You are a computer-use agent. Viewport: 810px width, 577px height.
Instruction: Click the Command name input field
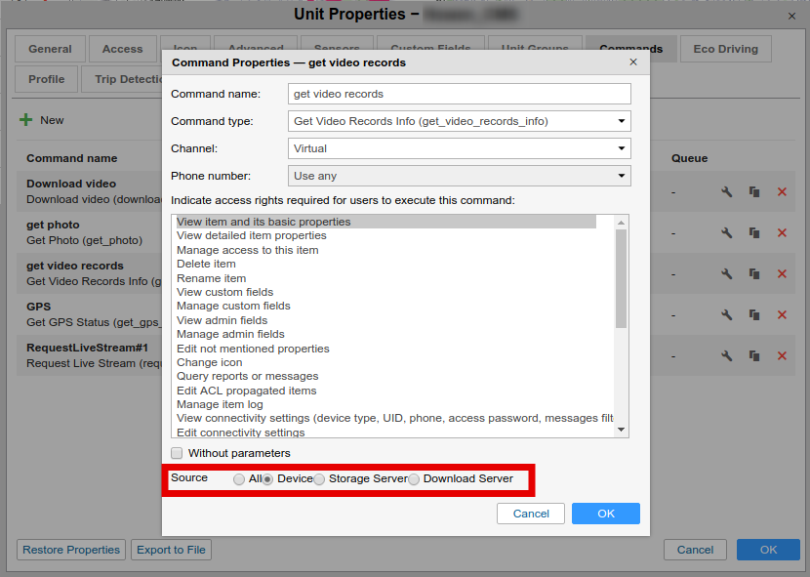[x=461, y=94]
